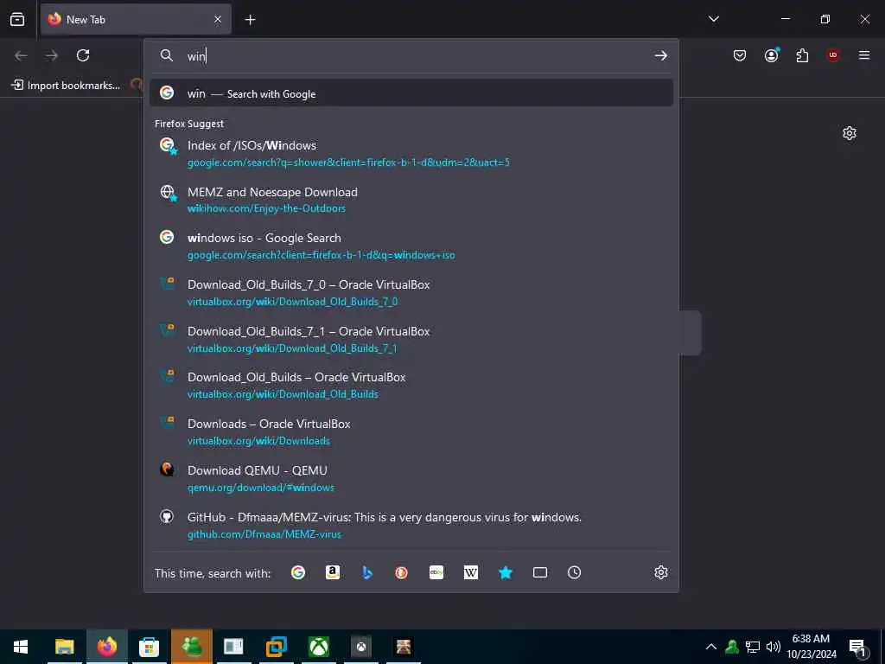The image size is (885, 664).
Task: Click the 'Firefox Suggest' heading label
Action: tap(189, 124)
